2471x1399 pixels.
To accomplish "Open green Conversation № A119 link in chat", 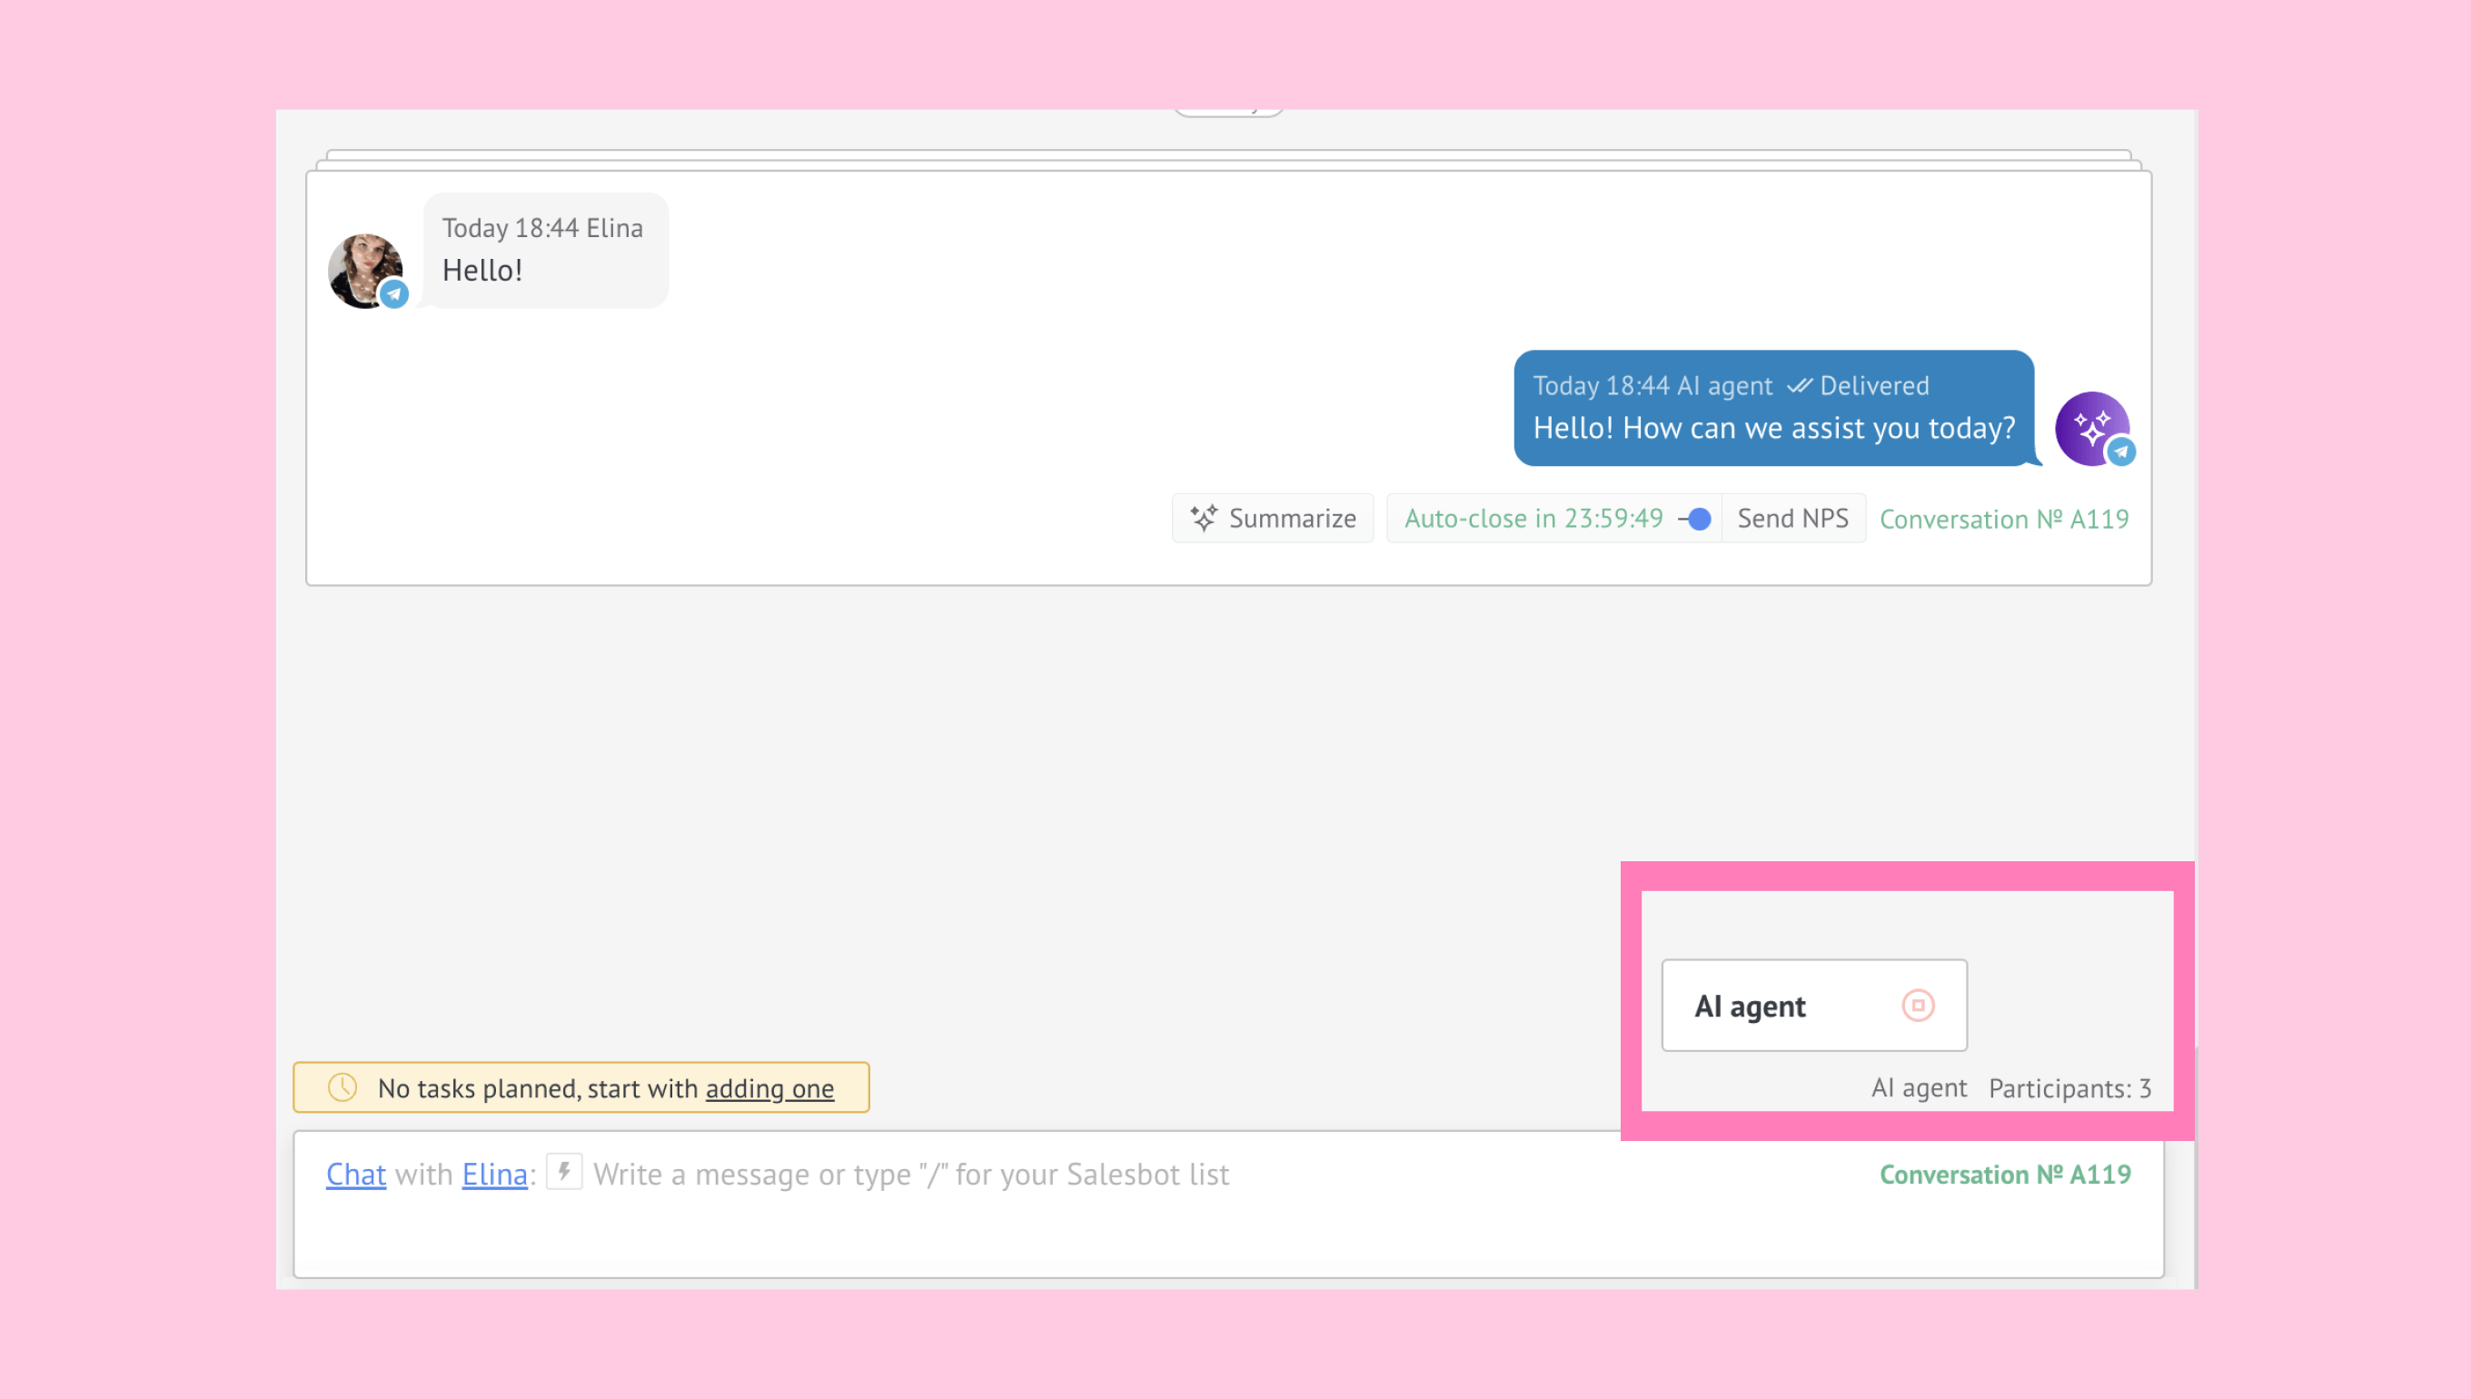I will (2004, 519).
